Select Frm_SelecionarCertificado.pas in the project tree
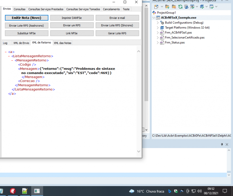 pyautogui.click(x=185, y=38)
